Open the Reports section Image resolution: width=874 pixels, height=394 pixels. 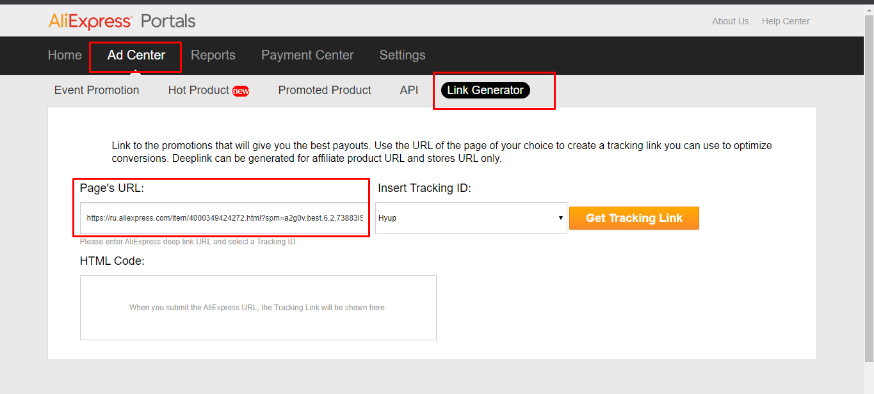click(213, 55)
